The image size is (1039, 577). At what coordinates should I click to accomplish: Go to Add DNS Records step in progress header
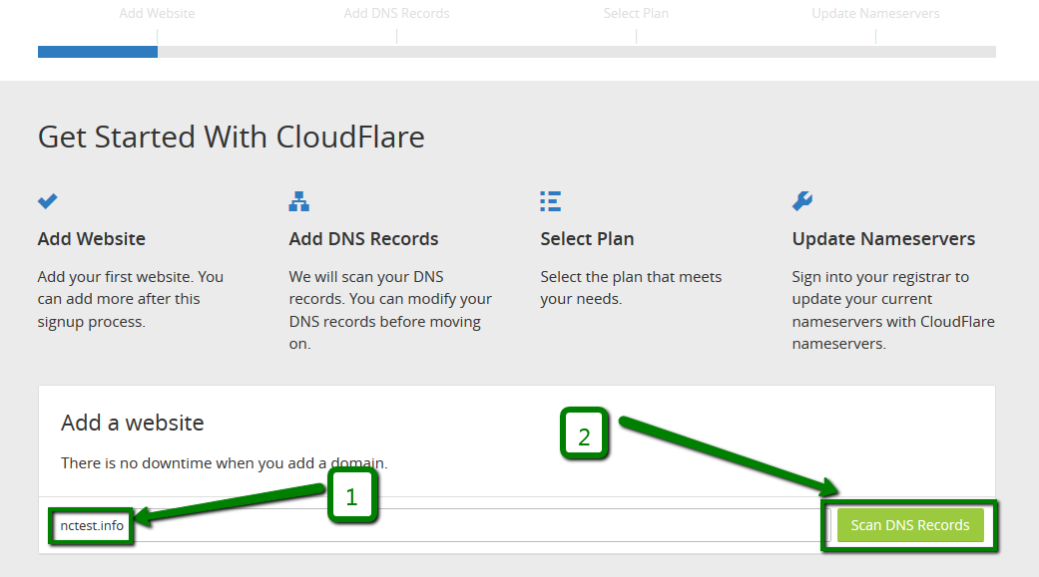pyautogui.click(x=396, y=14)
